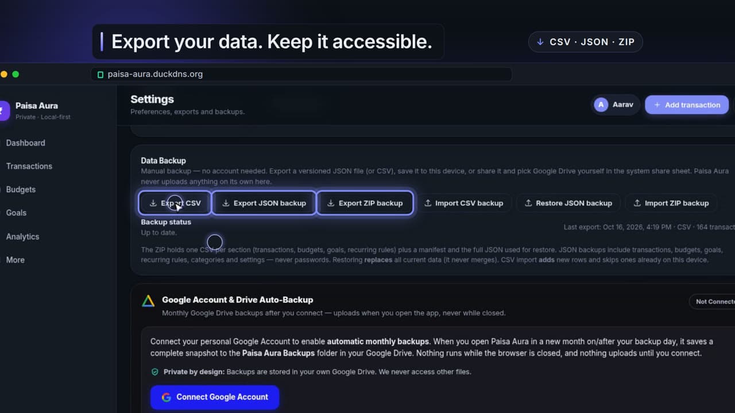The image size is (735, 413).
Task: Click Google Drive triangle icon
Action: 148,301
